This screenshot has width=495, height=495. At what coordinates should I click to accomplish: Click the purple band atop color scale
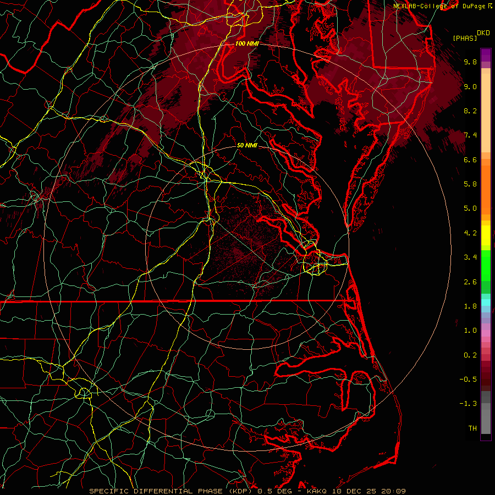point(486,55)
